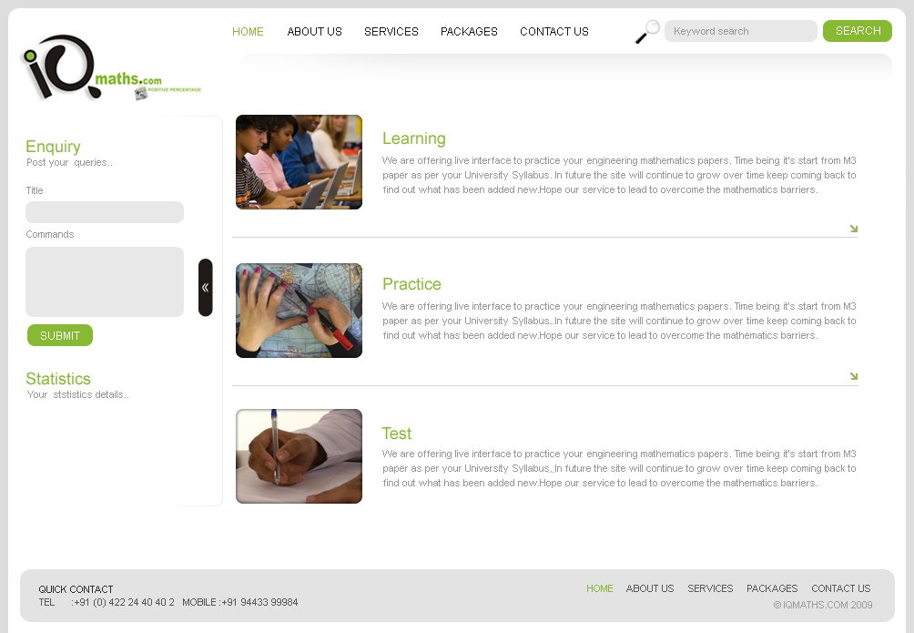Click the Commands text area
The width and height of the screenshot is (914, 633).
pyautogui.click(x=105, y=281)
